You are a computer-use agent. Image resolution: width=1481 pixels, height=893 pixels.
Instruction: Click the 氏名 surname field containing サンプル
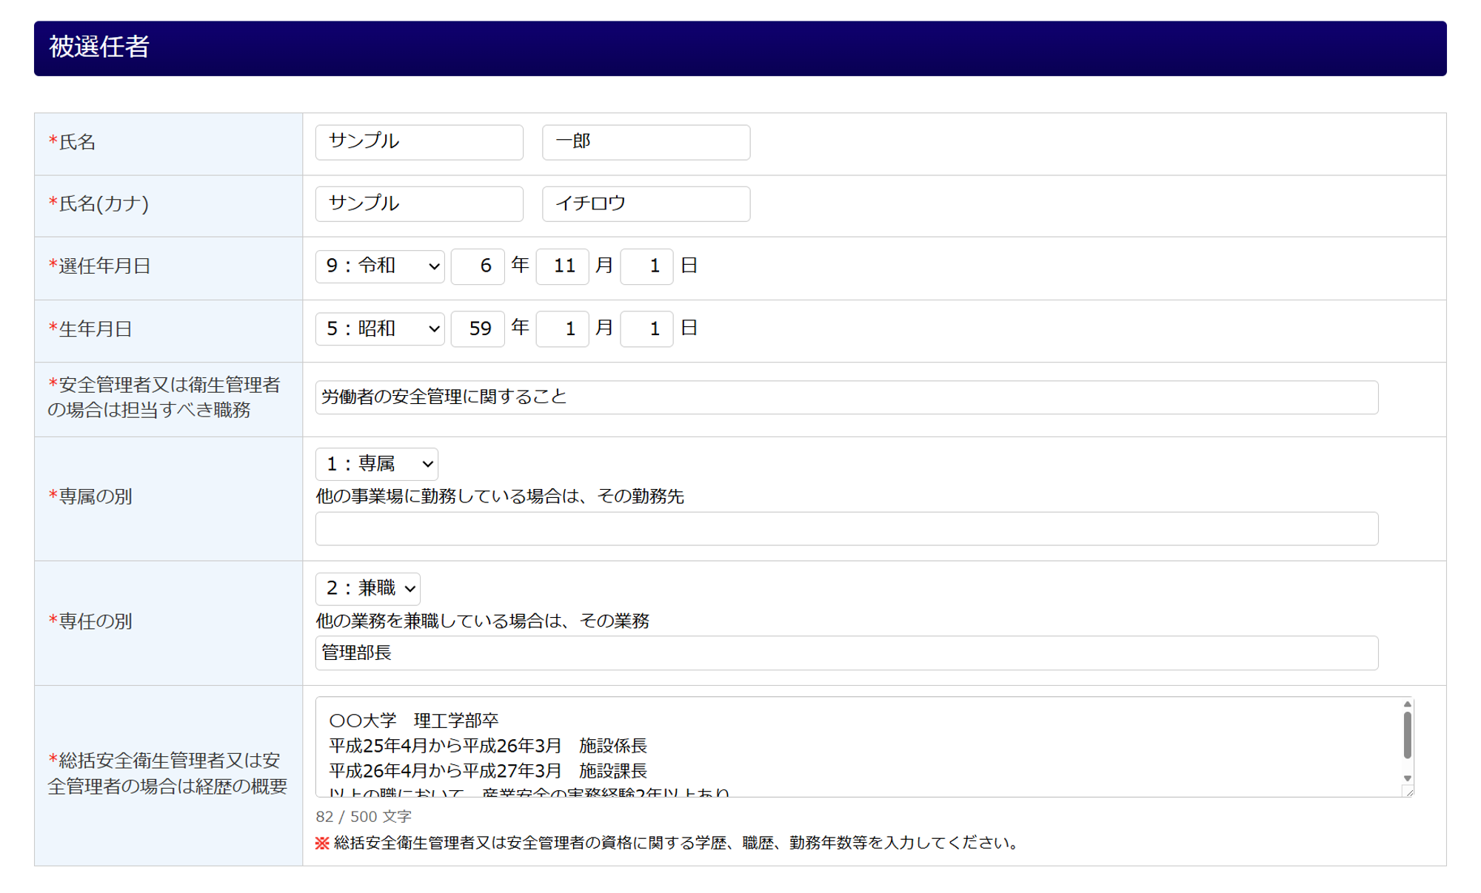pos(419,141)
